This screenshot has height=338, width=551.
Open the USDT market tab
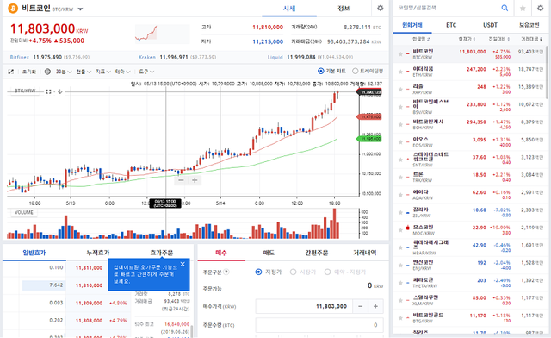(490, 25)
